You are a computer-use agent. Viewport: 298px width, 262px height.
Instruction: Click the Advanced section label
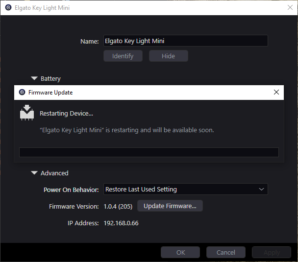[54, 173]
